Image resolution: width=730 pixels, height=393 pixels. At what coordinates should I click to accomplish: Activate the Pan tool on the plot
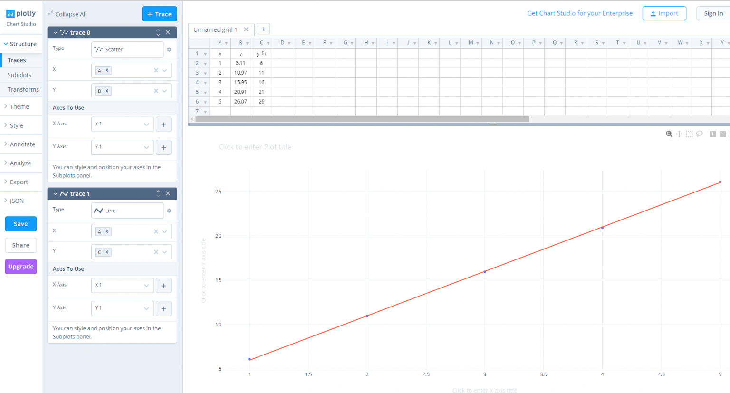(x=679, y=134)
